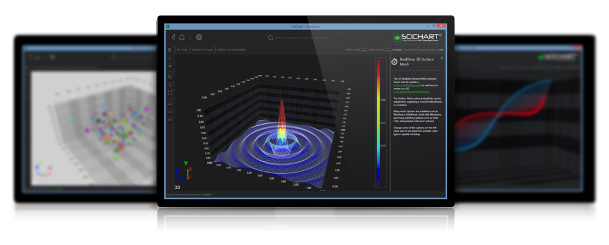
Task: Open the second text button below MESH
Action: coord(170,112)
